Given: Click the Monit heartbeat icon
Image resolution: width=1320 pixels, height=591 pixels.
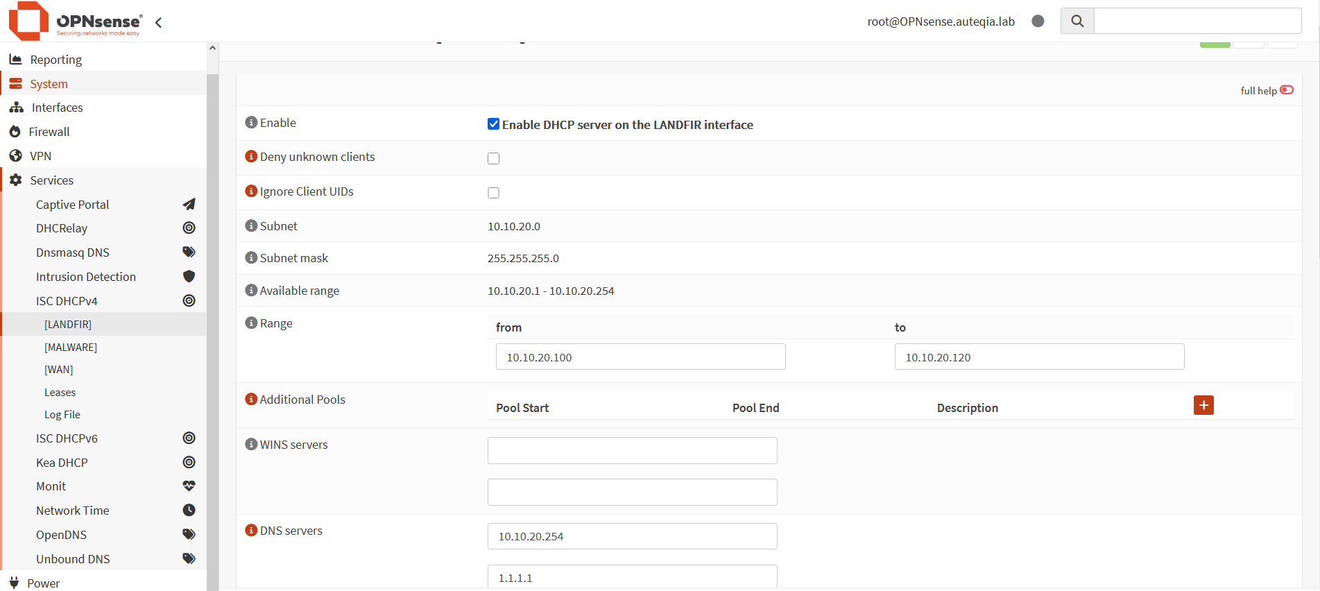Looking at the screenshot, I should point(189,486).
